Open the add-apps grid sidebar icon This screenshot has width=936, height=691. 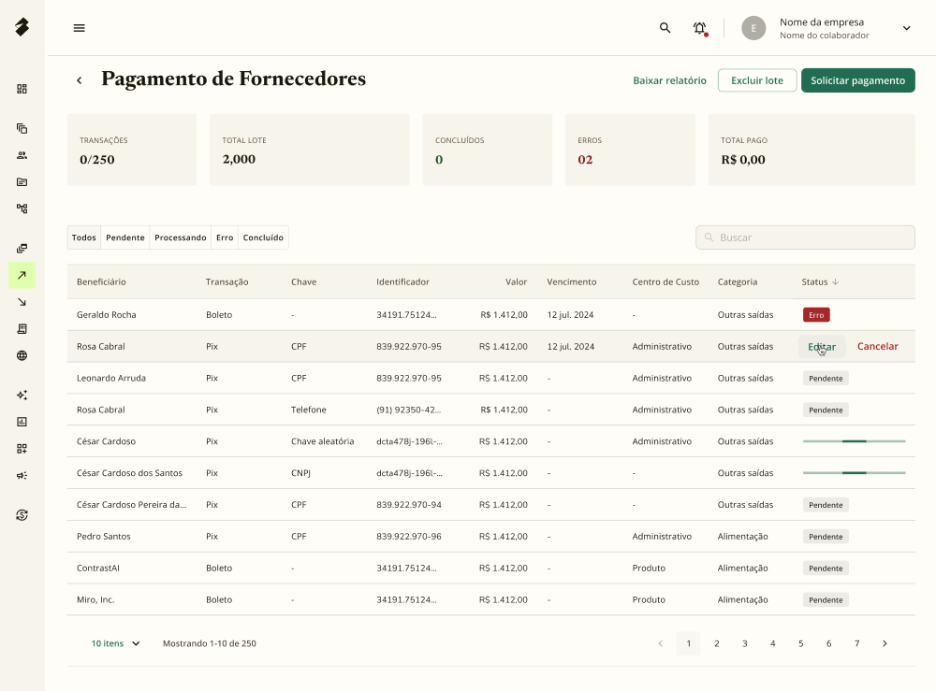(x=22, y=448)
